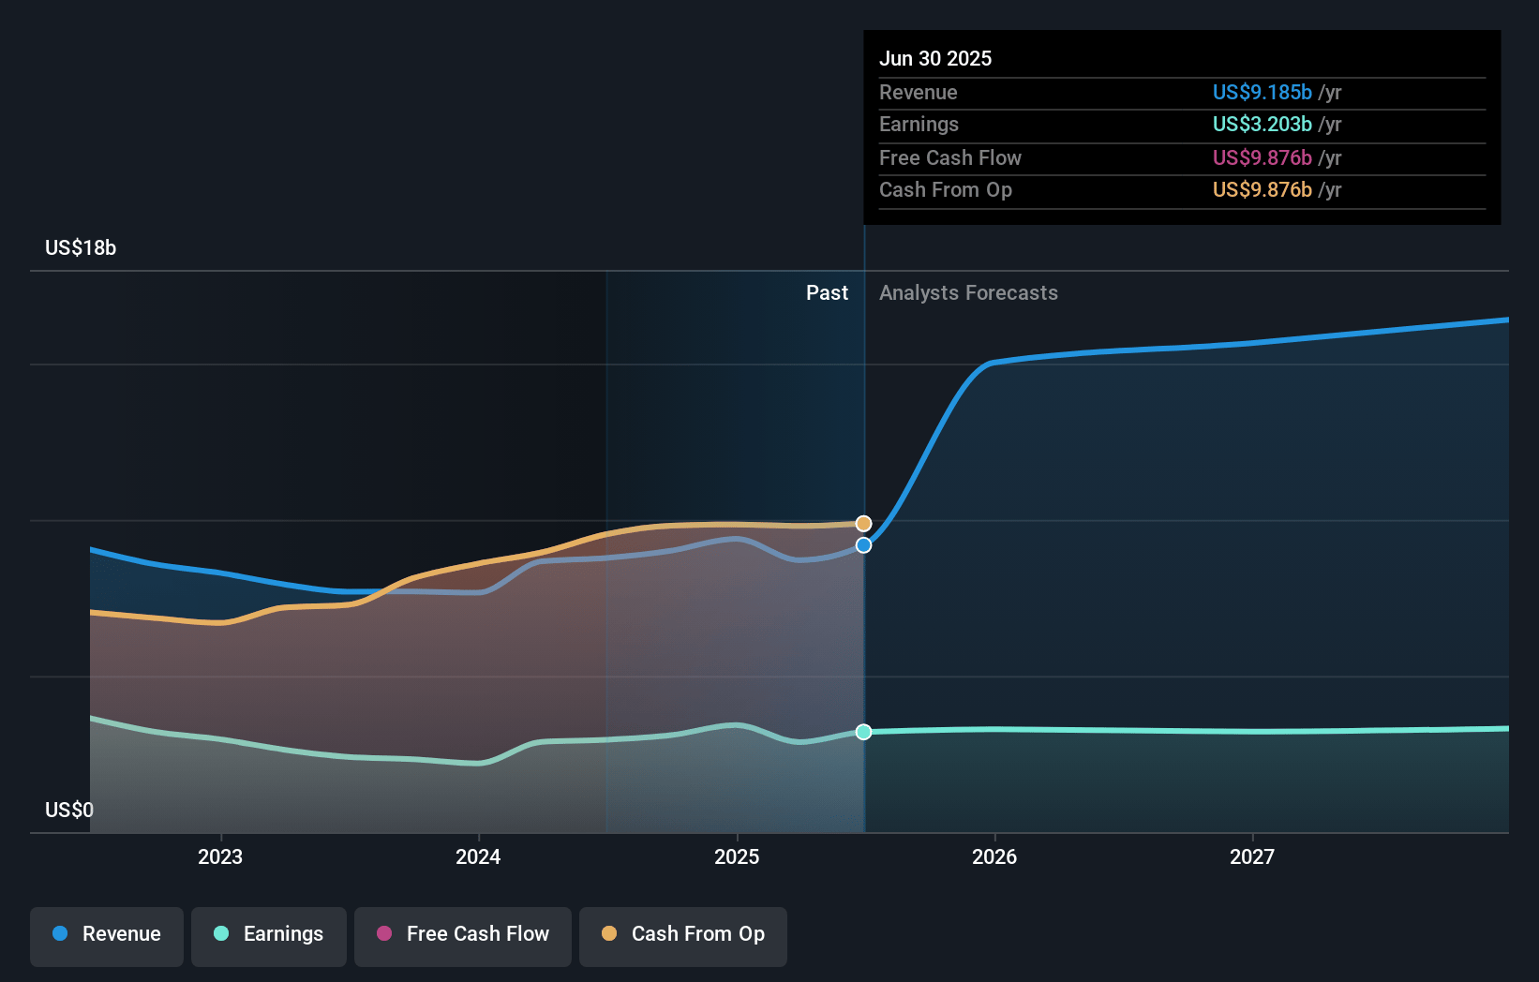Click Revenue value US$9.185b in tooltip
The image size is (1539, 982).
pyautogui.click(x=1263, y=92)
